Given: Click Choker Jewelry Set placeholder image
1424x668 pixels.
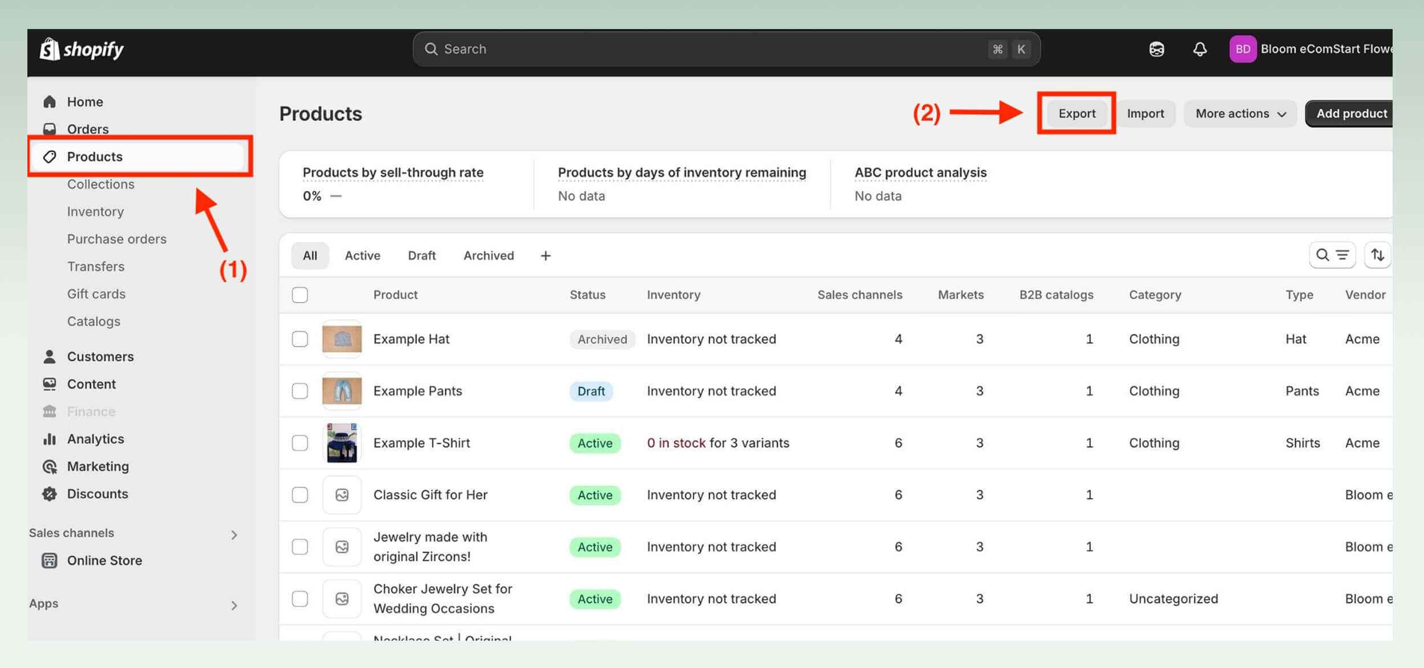Looking at the screenshot, I should [342, 598].
